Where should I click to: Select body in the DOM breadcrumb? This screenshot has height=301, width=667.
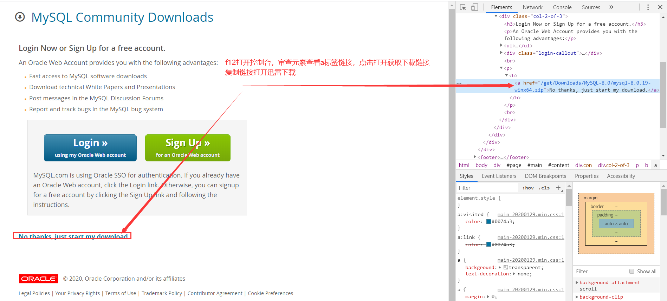(481, 165)
